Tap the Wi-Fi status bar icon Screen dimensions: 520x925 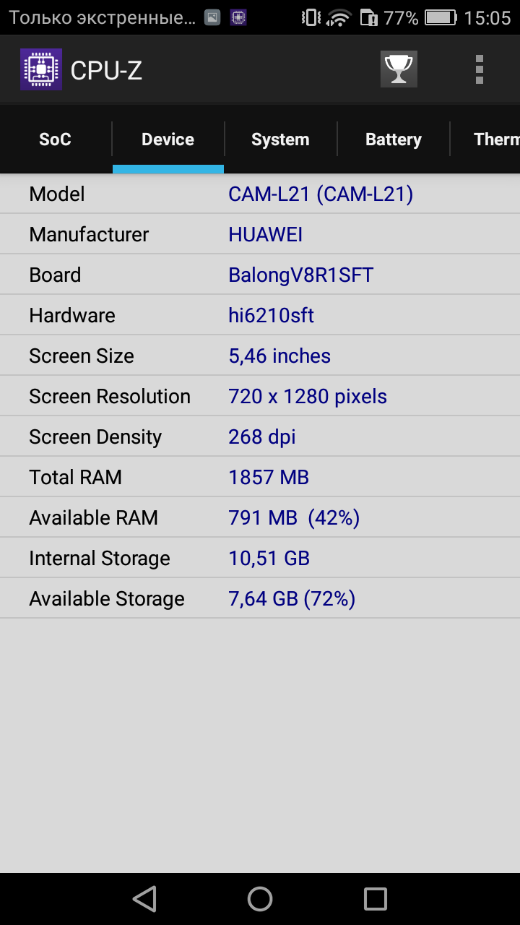[339, 17]
